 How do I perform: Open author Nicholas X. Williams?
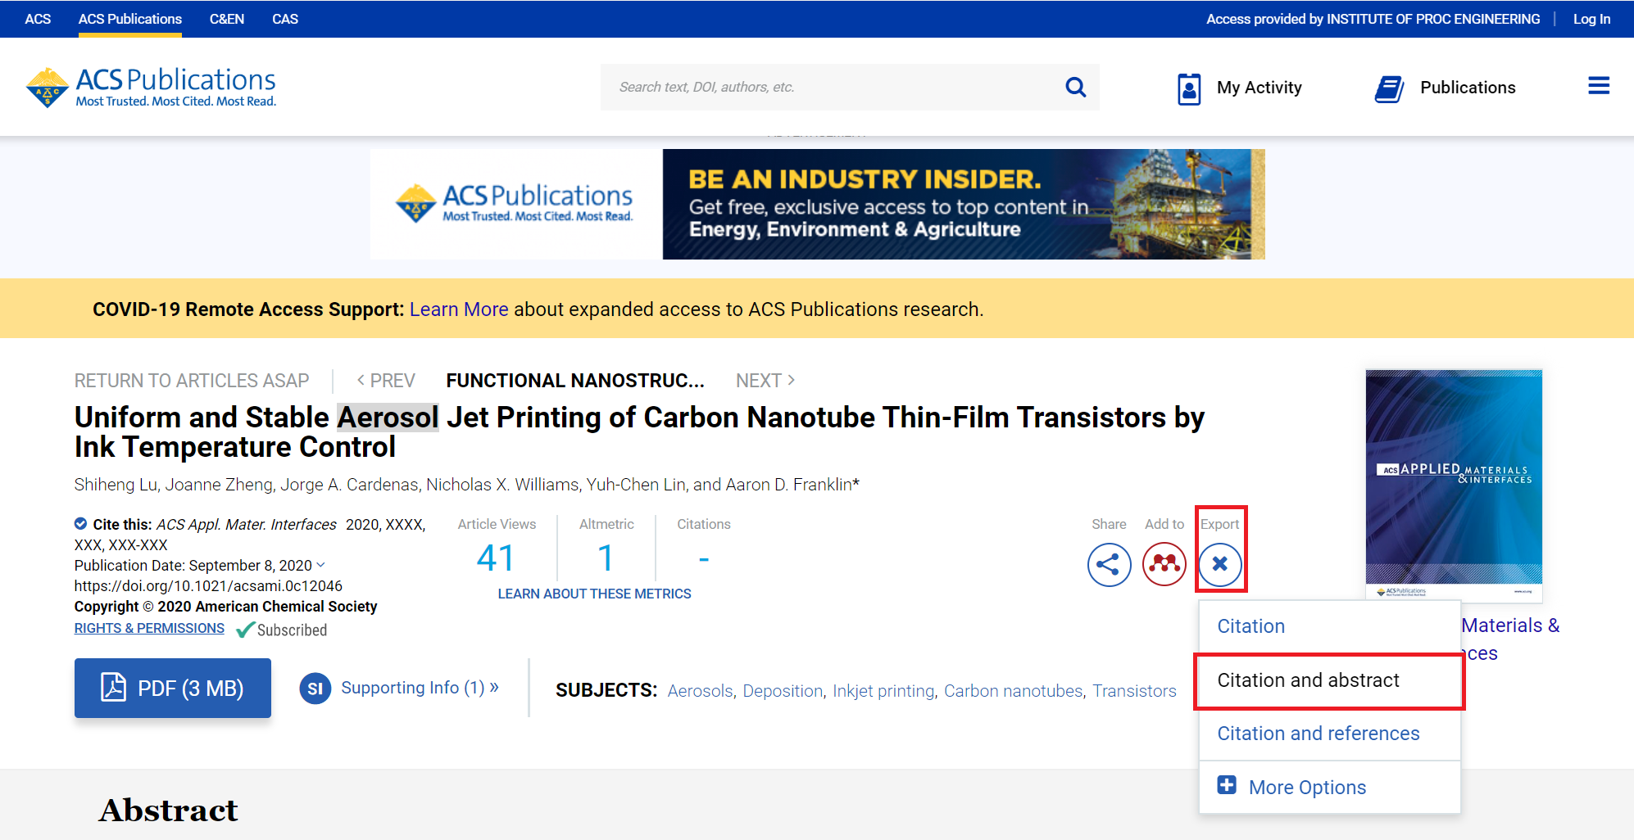point(502,485)
